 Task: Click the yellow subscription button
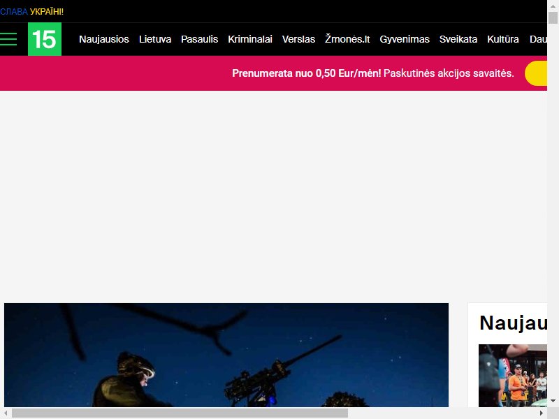(536, 73)
